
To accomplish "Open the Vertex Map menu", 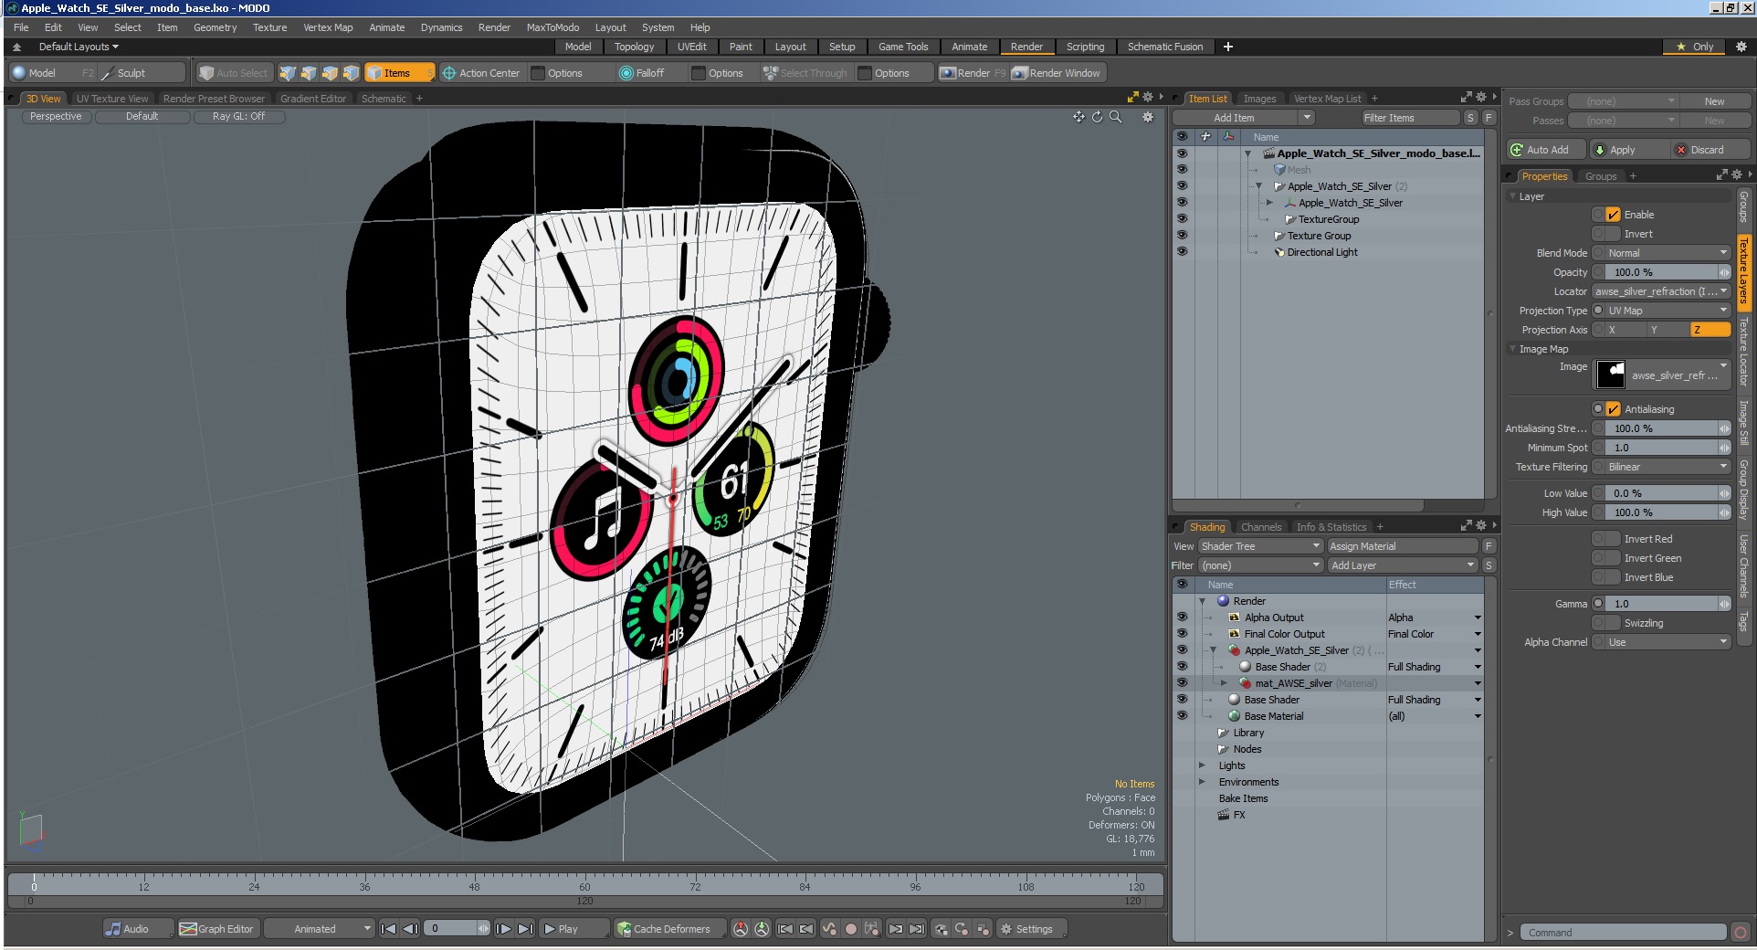I will click(328, 27).
